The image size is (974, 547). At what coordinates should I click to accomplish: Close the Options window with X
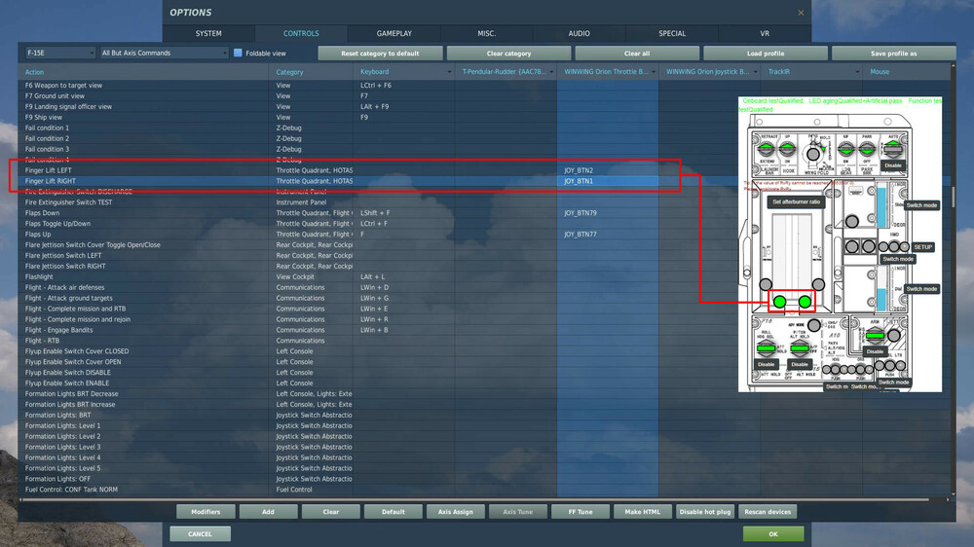[x=801, y=13]
